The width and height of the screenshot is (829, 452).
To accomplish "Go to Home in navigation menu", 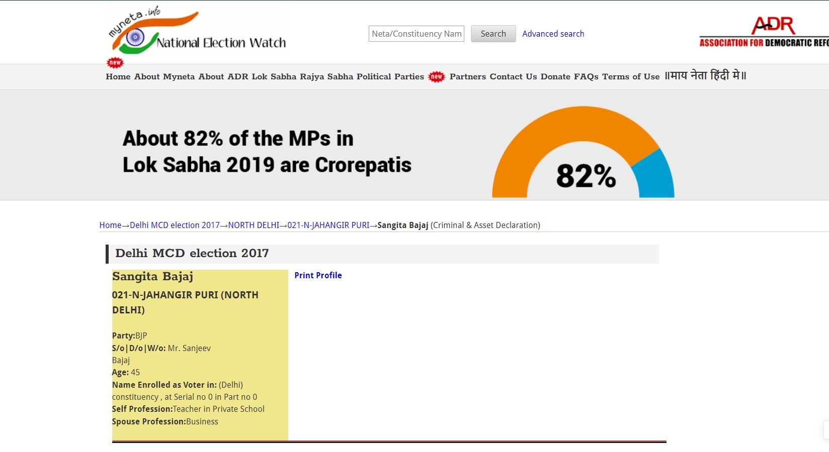I will (118, 77).
